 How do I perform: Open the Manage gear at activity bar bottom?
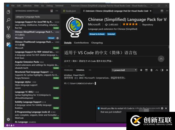click(8, 119)
